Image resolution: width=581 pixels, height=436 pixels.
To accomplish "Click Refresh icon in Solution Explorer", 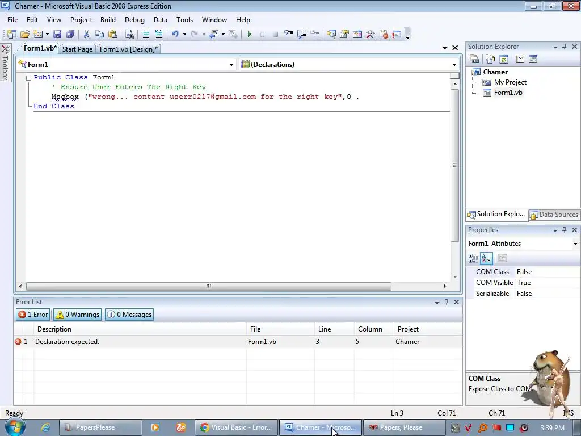I will point(504,59).
